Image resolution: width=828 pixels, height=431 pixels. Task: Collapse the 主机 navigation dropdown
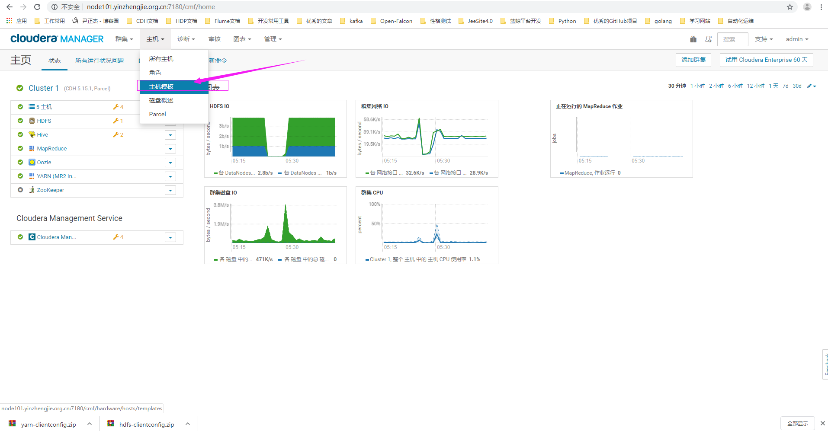(x=155, y=39)
